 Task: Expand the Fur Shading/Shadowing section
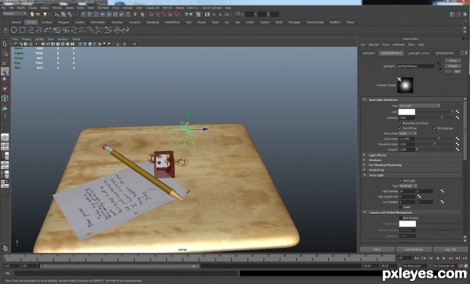[x=364, y=165]
